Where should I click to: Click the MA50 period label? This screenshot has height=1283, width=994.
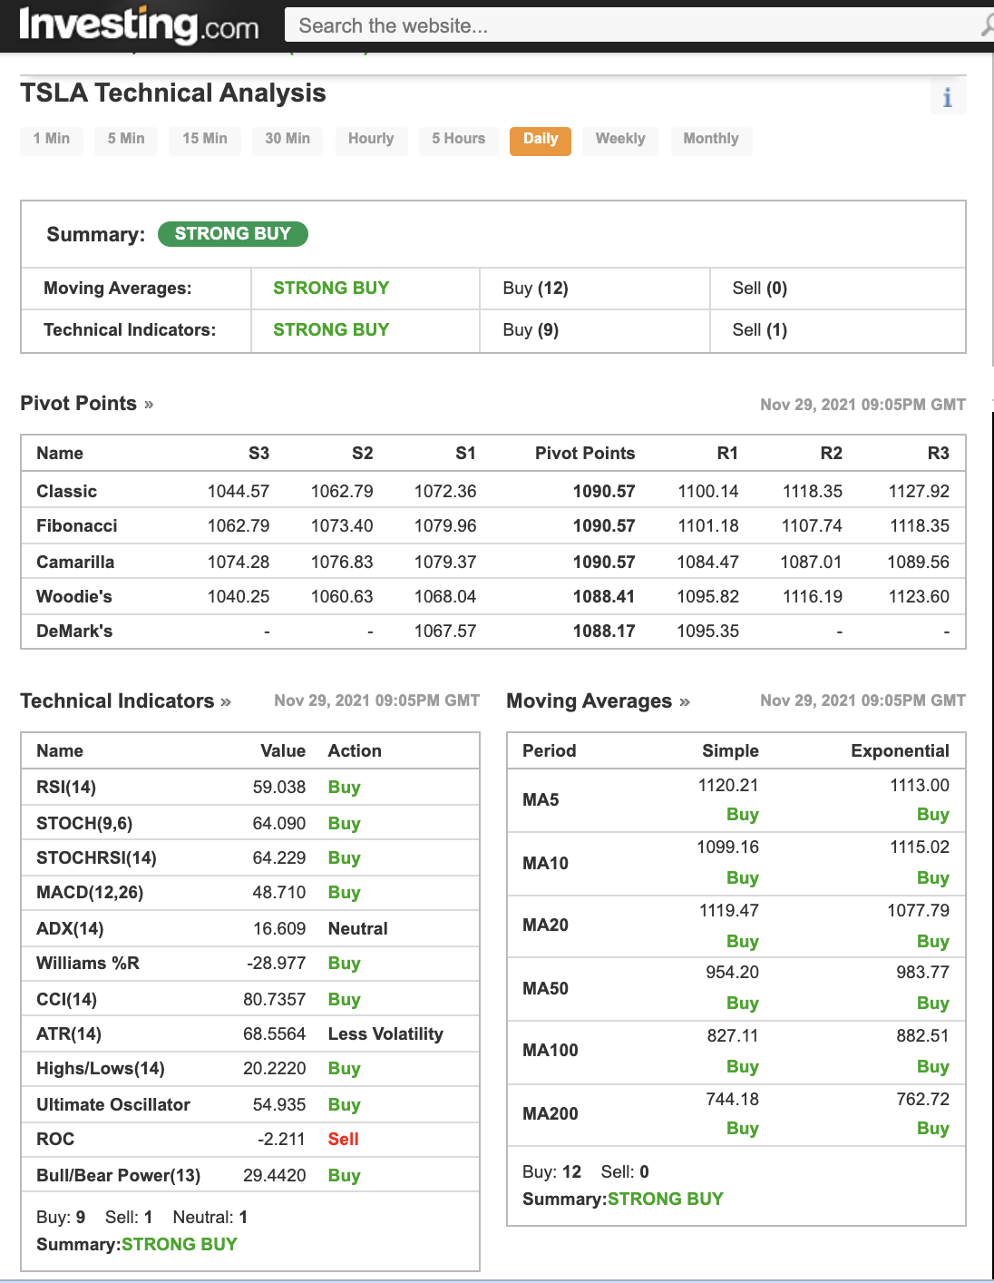tap(545, 989)
